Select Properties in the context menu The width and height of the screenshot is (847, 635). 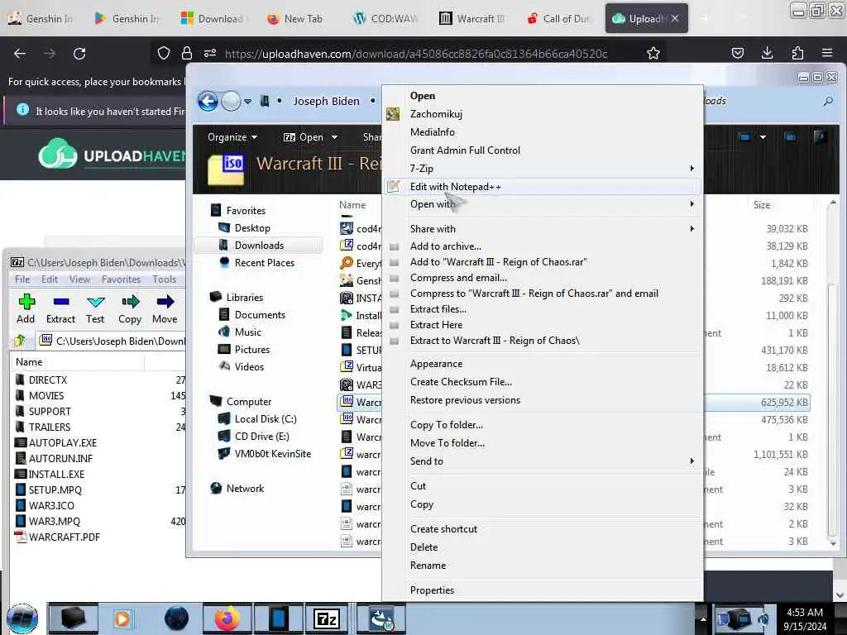(542, 590)
